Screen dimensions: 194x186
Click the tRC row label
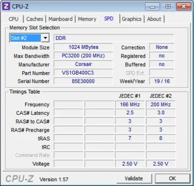(46, 147)
